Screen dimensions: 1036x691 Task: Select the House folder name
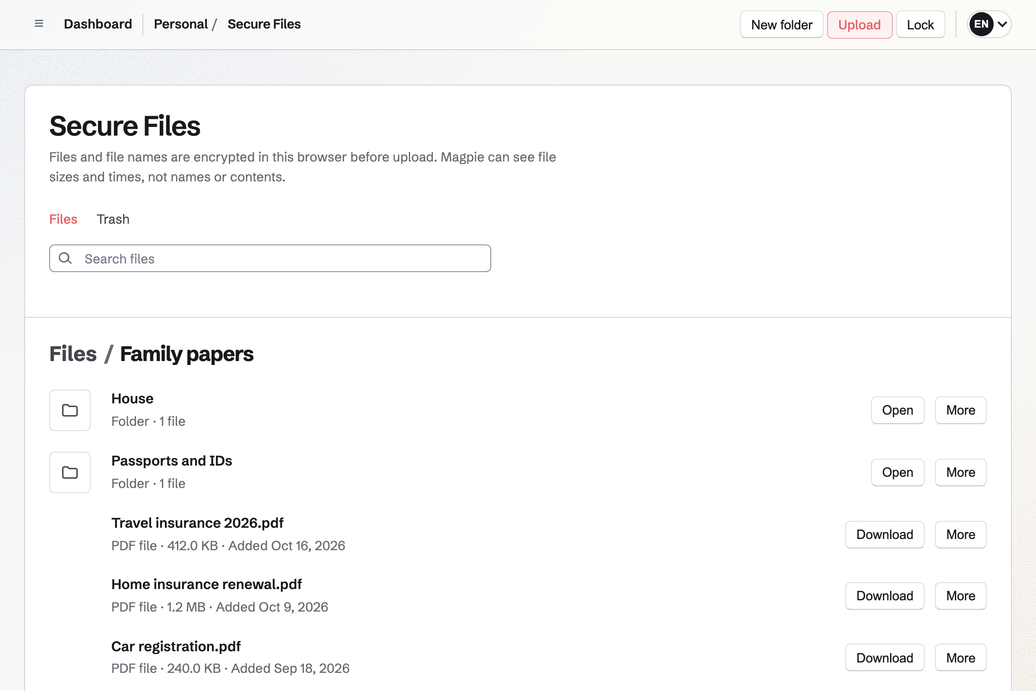(x=132, y=398)
